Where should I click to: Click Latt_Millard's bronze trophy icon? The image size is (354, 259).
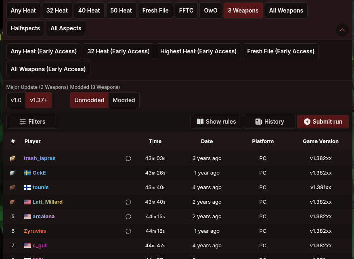point(13,202)
